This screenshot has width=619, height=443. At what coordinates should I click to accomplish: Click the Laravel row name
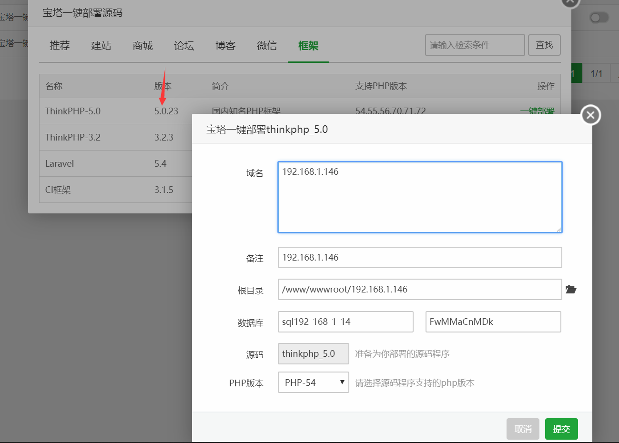[x=60, y=163]
